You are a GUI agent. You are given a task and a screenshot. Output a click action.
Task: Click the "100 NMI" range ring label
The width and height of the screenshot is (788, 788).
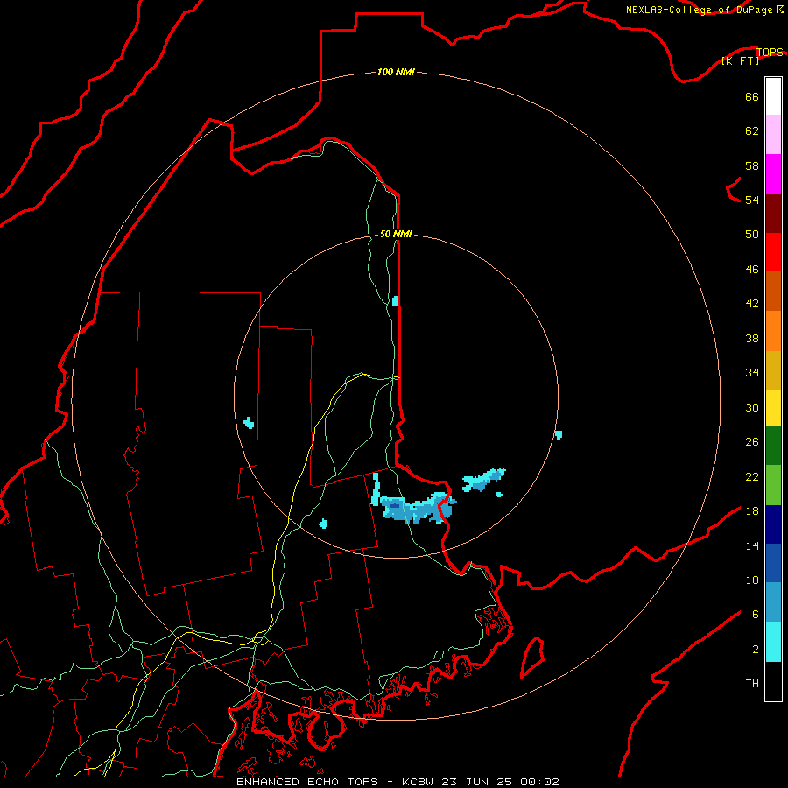click(396, 72)
